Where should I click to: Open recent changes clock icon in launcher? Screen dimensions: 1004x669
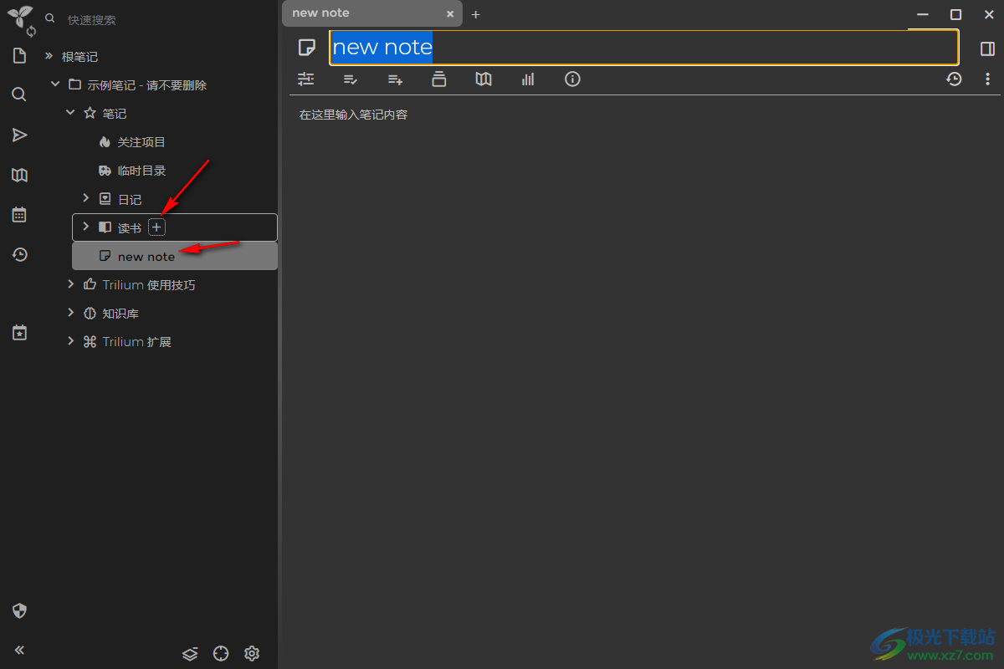[x=19, y=255]
